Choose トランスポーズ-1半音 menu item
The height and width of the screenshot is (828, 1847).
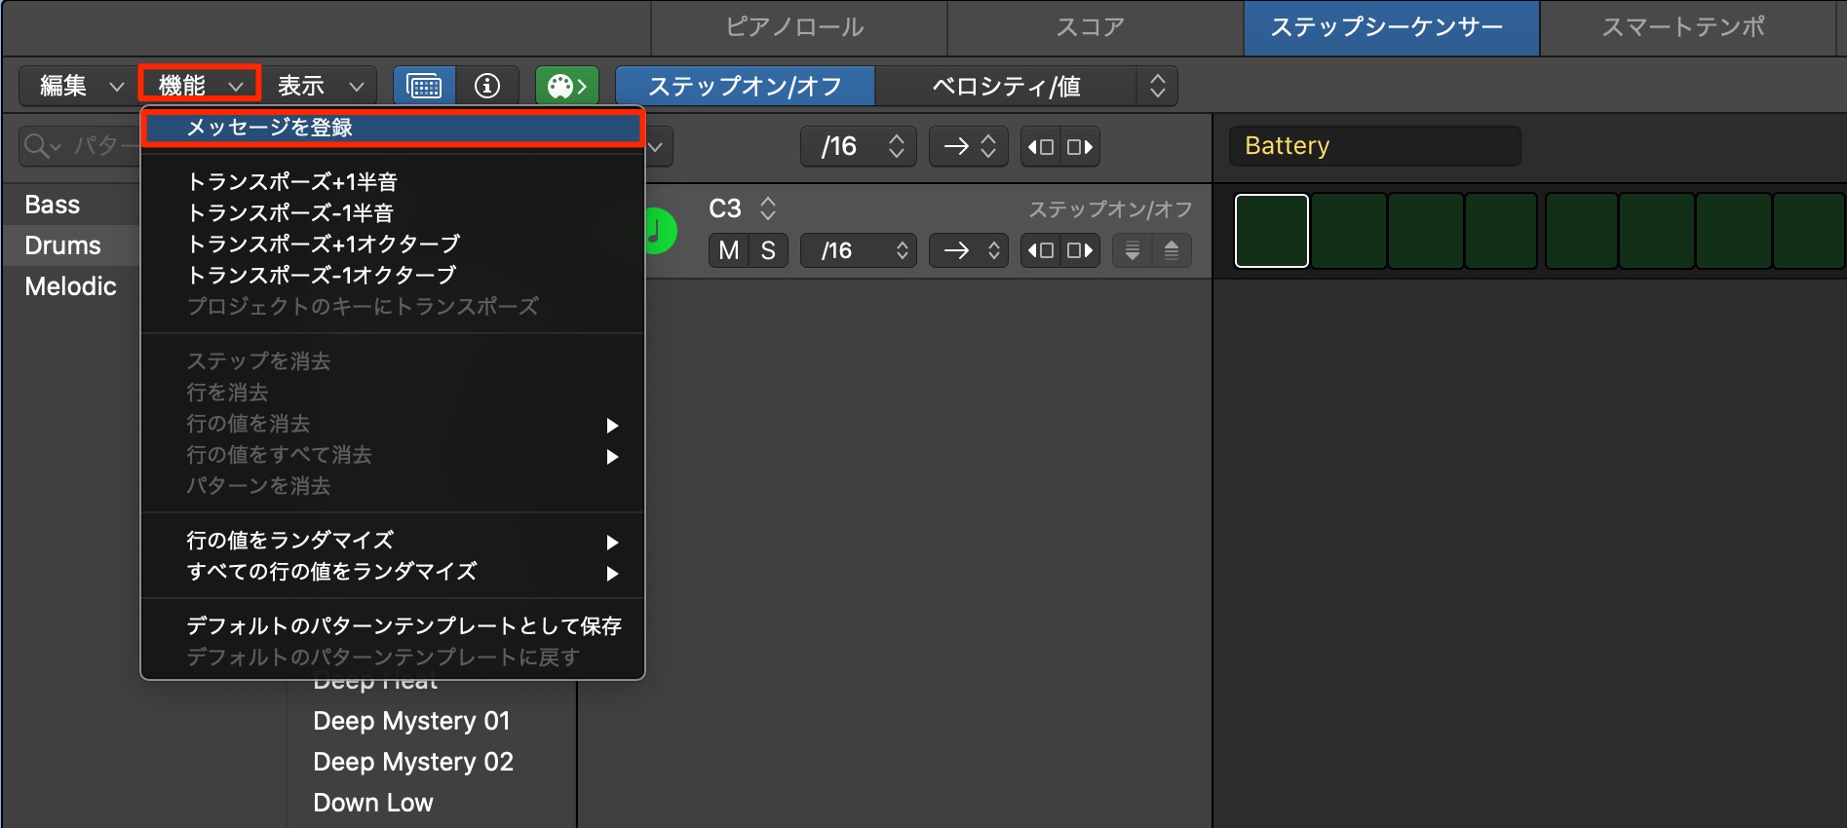(x=393, y=212)
